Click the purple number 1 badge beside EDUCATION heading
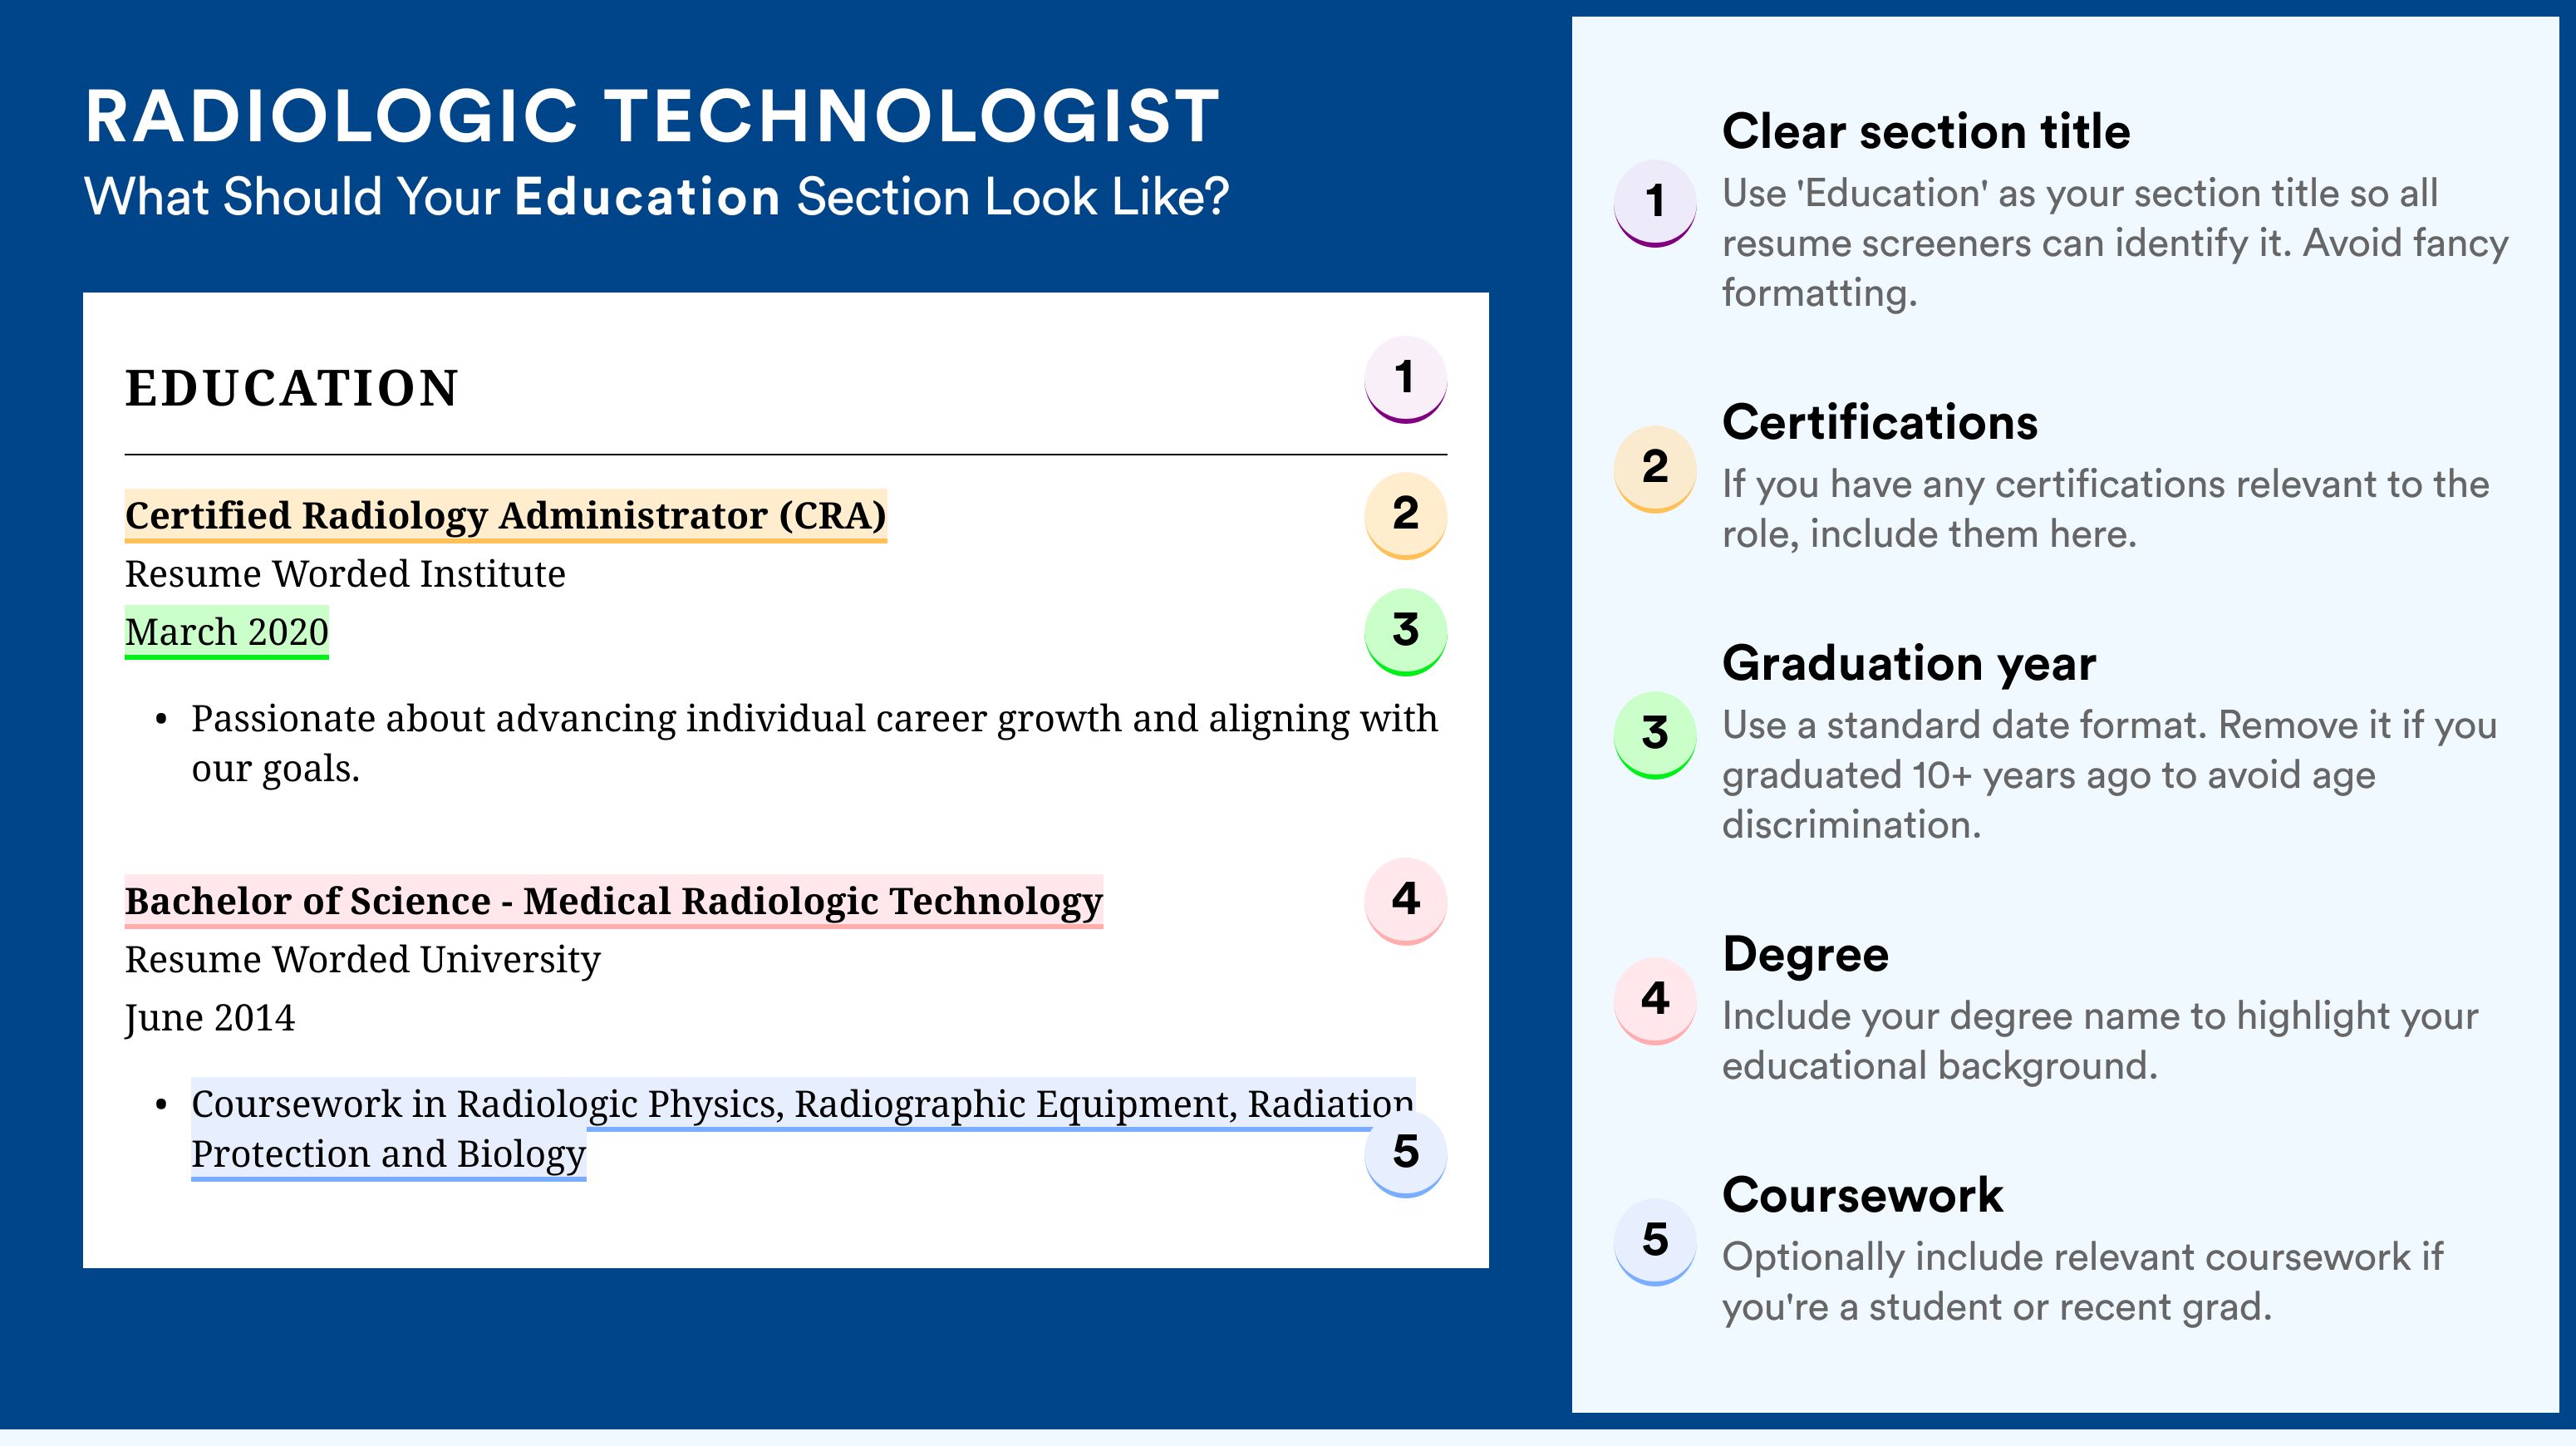The image size is (2576, 1446). click(x=1405, y=379)
